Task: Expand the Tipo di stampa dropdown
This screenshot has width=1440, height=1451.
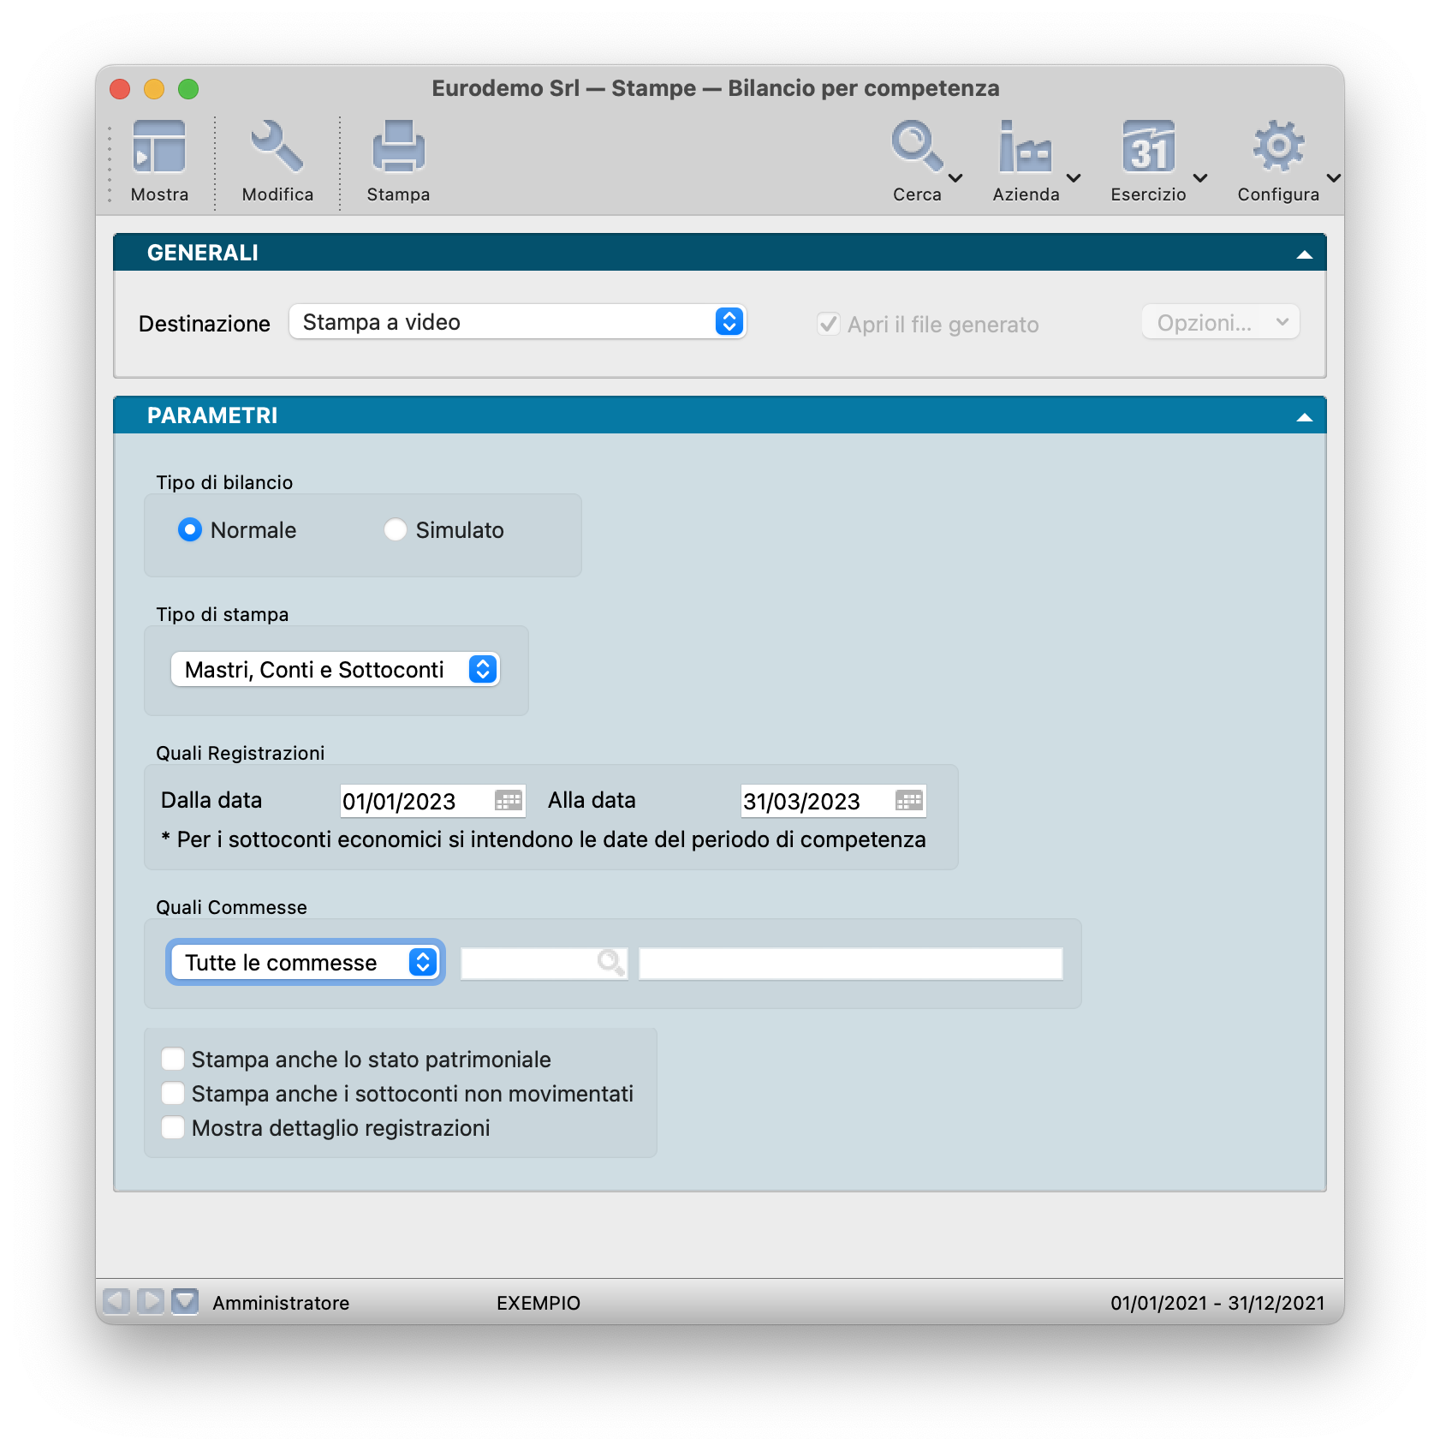Action: pos(335,670)
